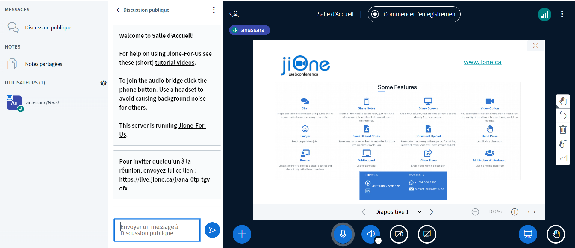Click the invitation link message text
Screen dimensions: 575x248
pos(165,175)
